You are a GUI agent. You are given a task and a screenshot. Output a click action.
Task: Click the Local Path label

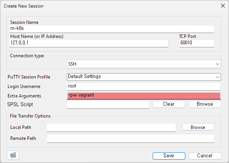pos(21,127)
